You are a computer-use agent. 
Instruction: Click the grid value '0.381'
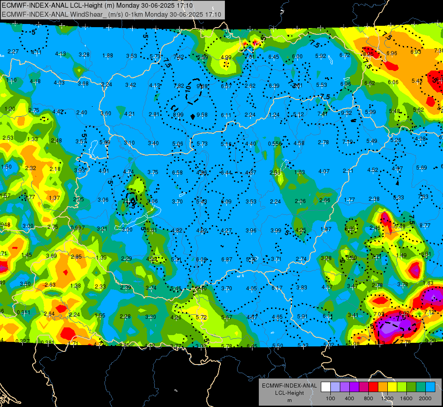pyautogui.click(x=48, y=342)
